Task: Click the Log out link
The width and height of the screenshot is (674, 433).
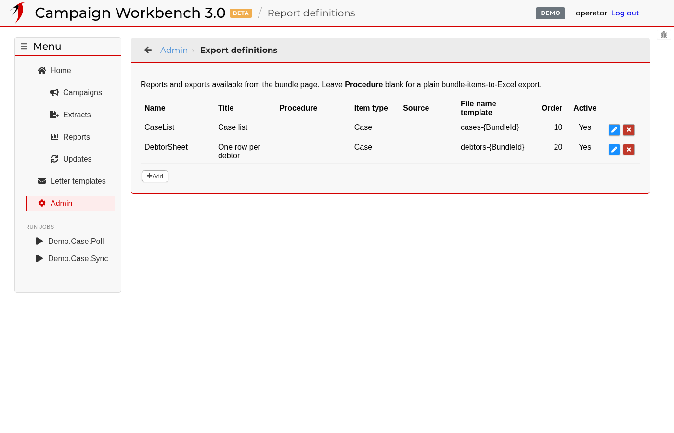Action: pos(625,13)
